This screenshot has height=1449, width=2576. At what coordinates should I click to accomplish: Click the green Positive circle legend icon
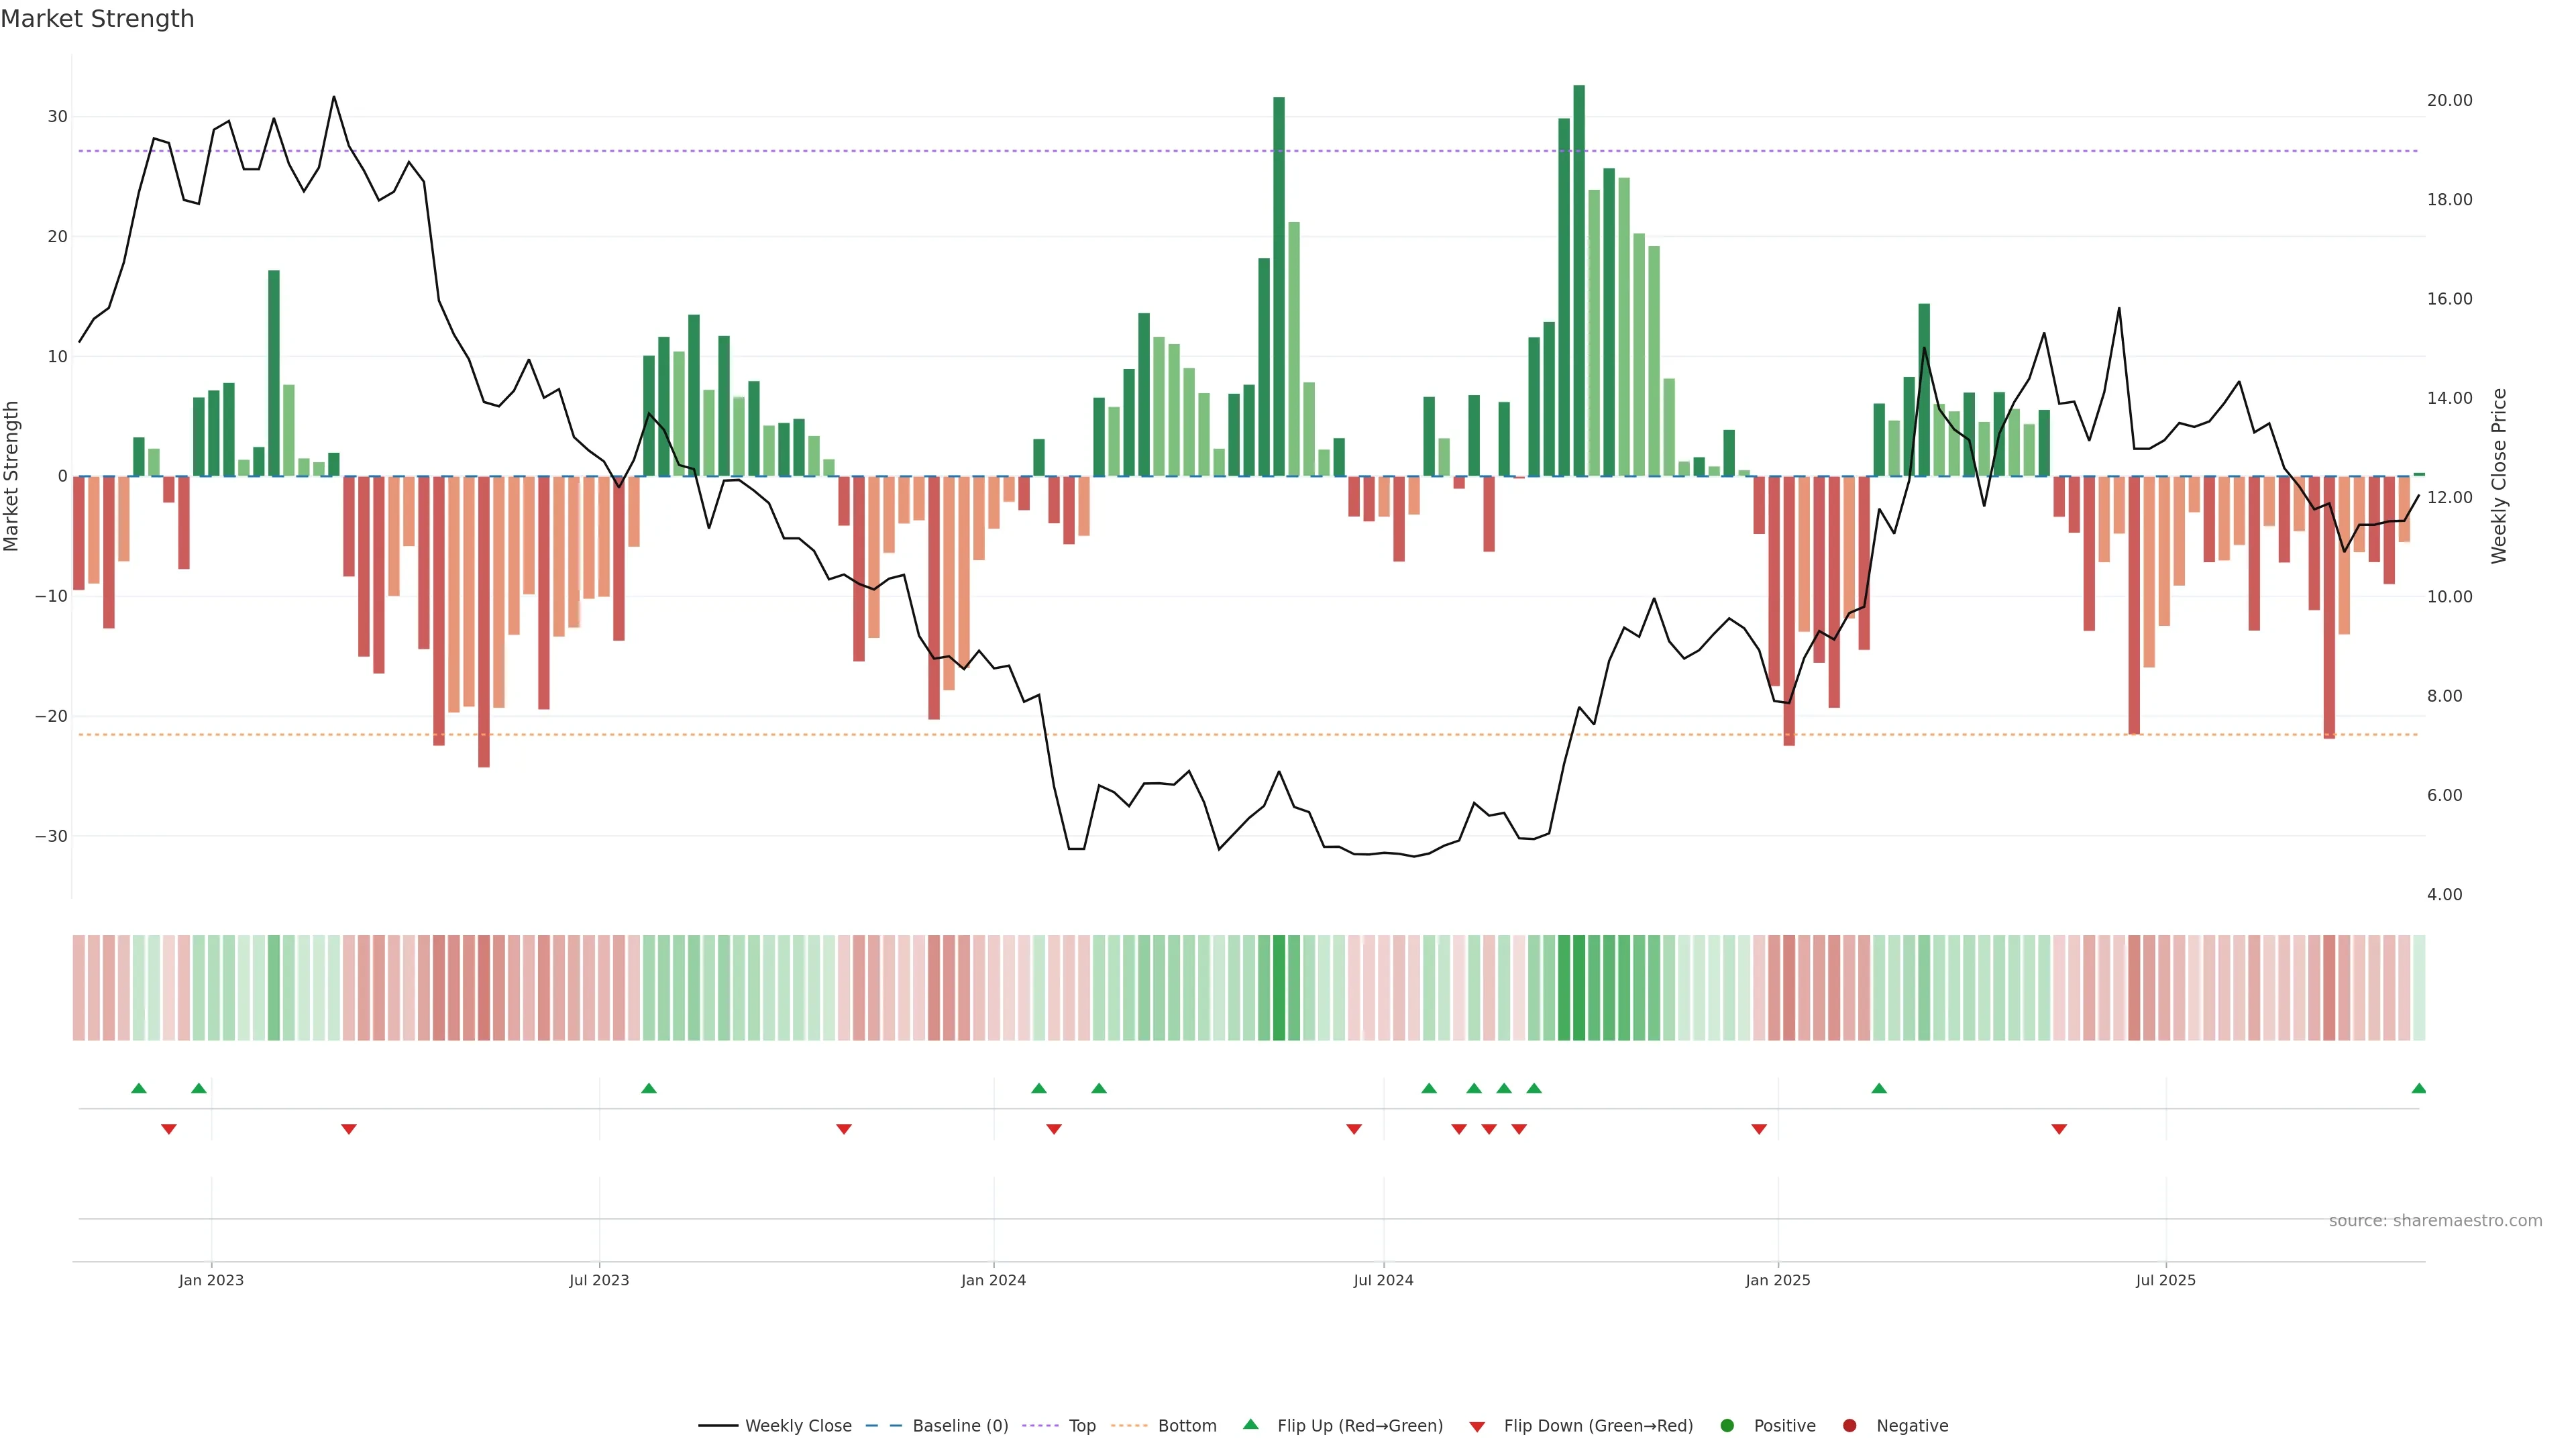[1727, 1426]
